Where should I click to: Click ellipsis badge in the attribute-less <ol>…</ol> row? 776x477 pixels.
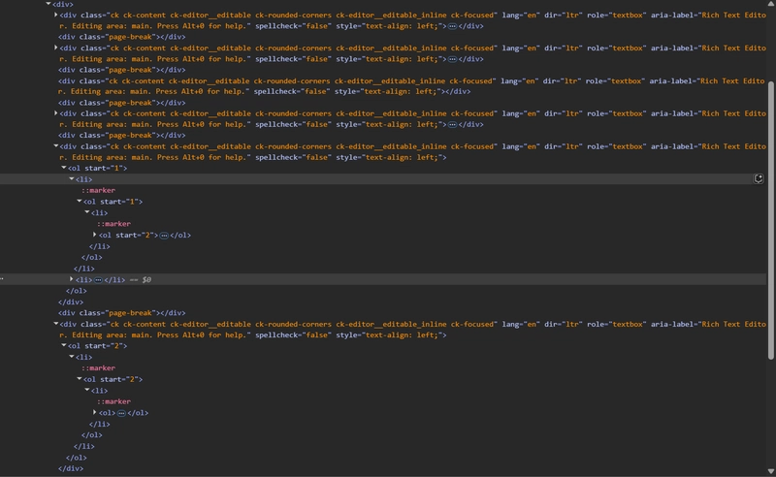click(x=121, y=413)
